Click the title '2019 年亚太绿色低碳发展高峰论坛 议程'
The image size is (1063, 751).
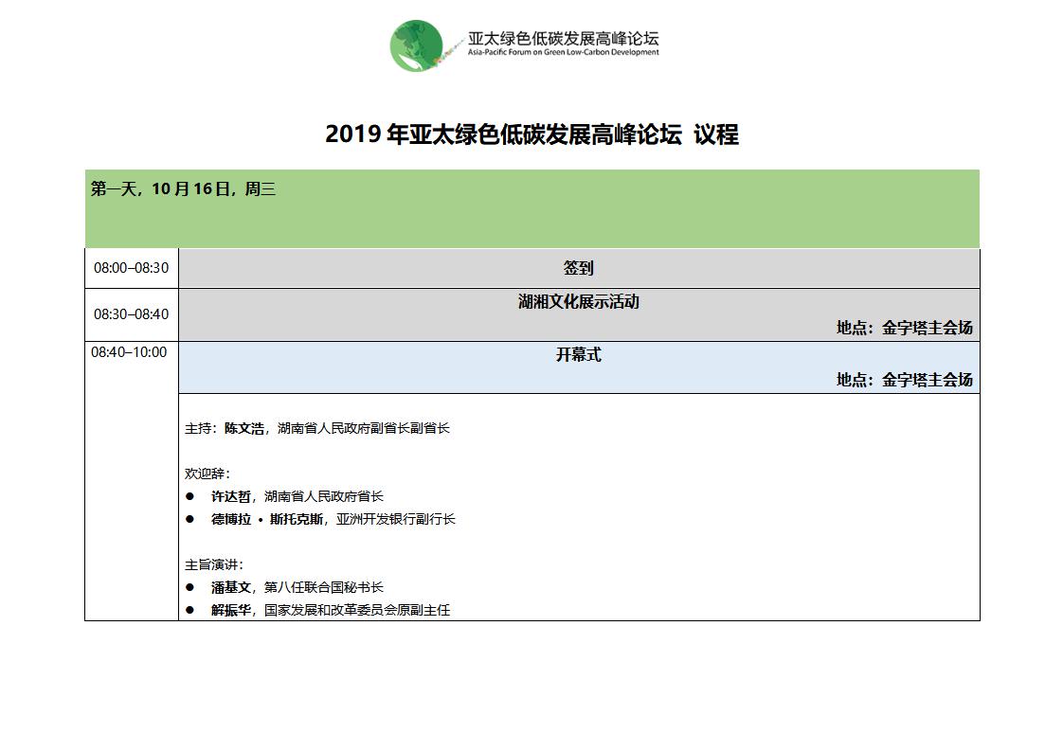(x=531, y=134)
